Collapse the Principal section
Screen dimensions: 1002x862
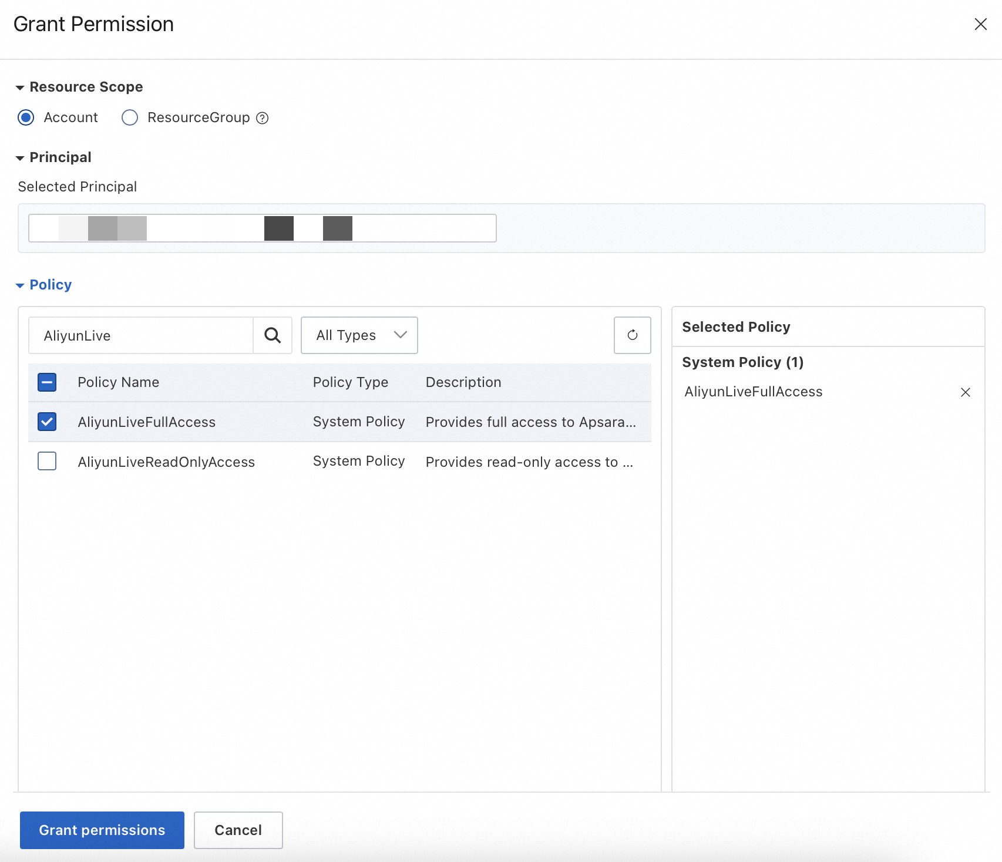tap(20, 158)
